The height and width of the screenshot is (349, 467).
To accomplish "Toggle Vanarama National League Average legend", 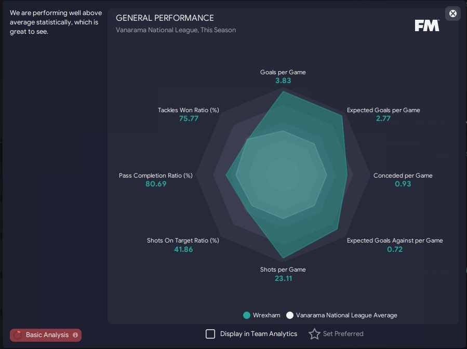I will point(342,315).
